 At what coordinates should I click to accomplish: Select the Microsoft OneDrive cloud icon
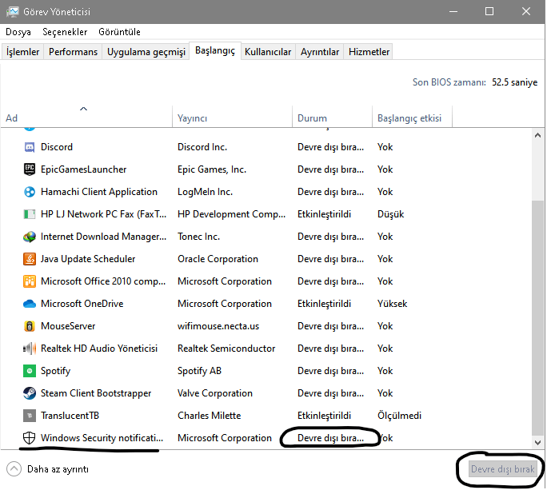pyautogui.click(x=30, y=304)
